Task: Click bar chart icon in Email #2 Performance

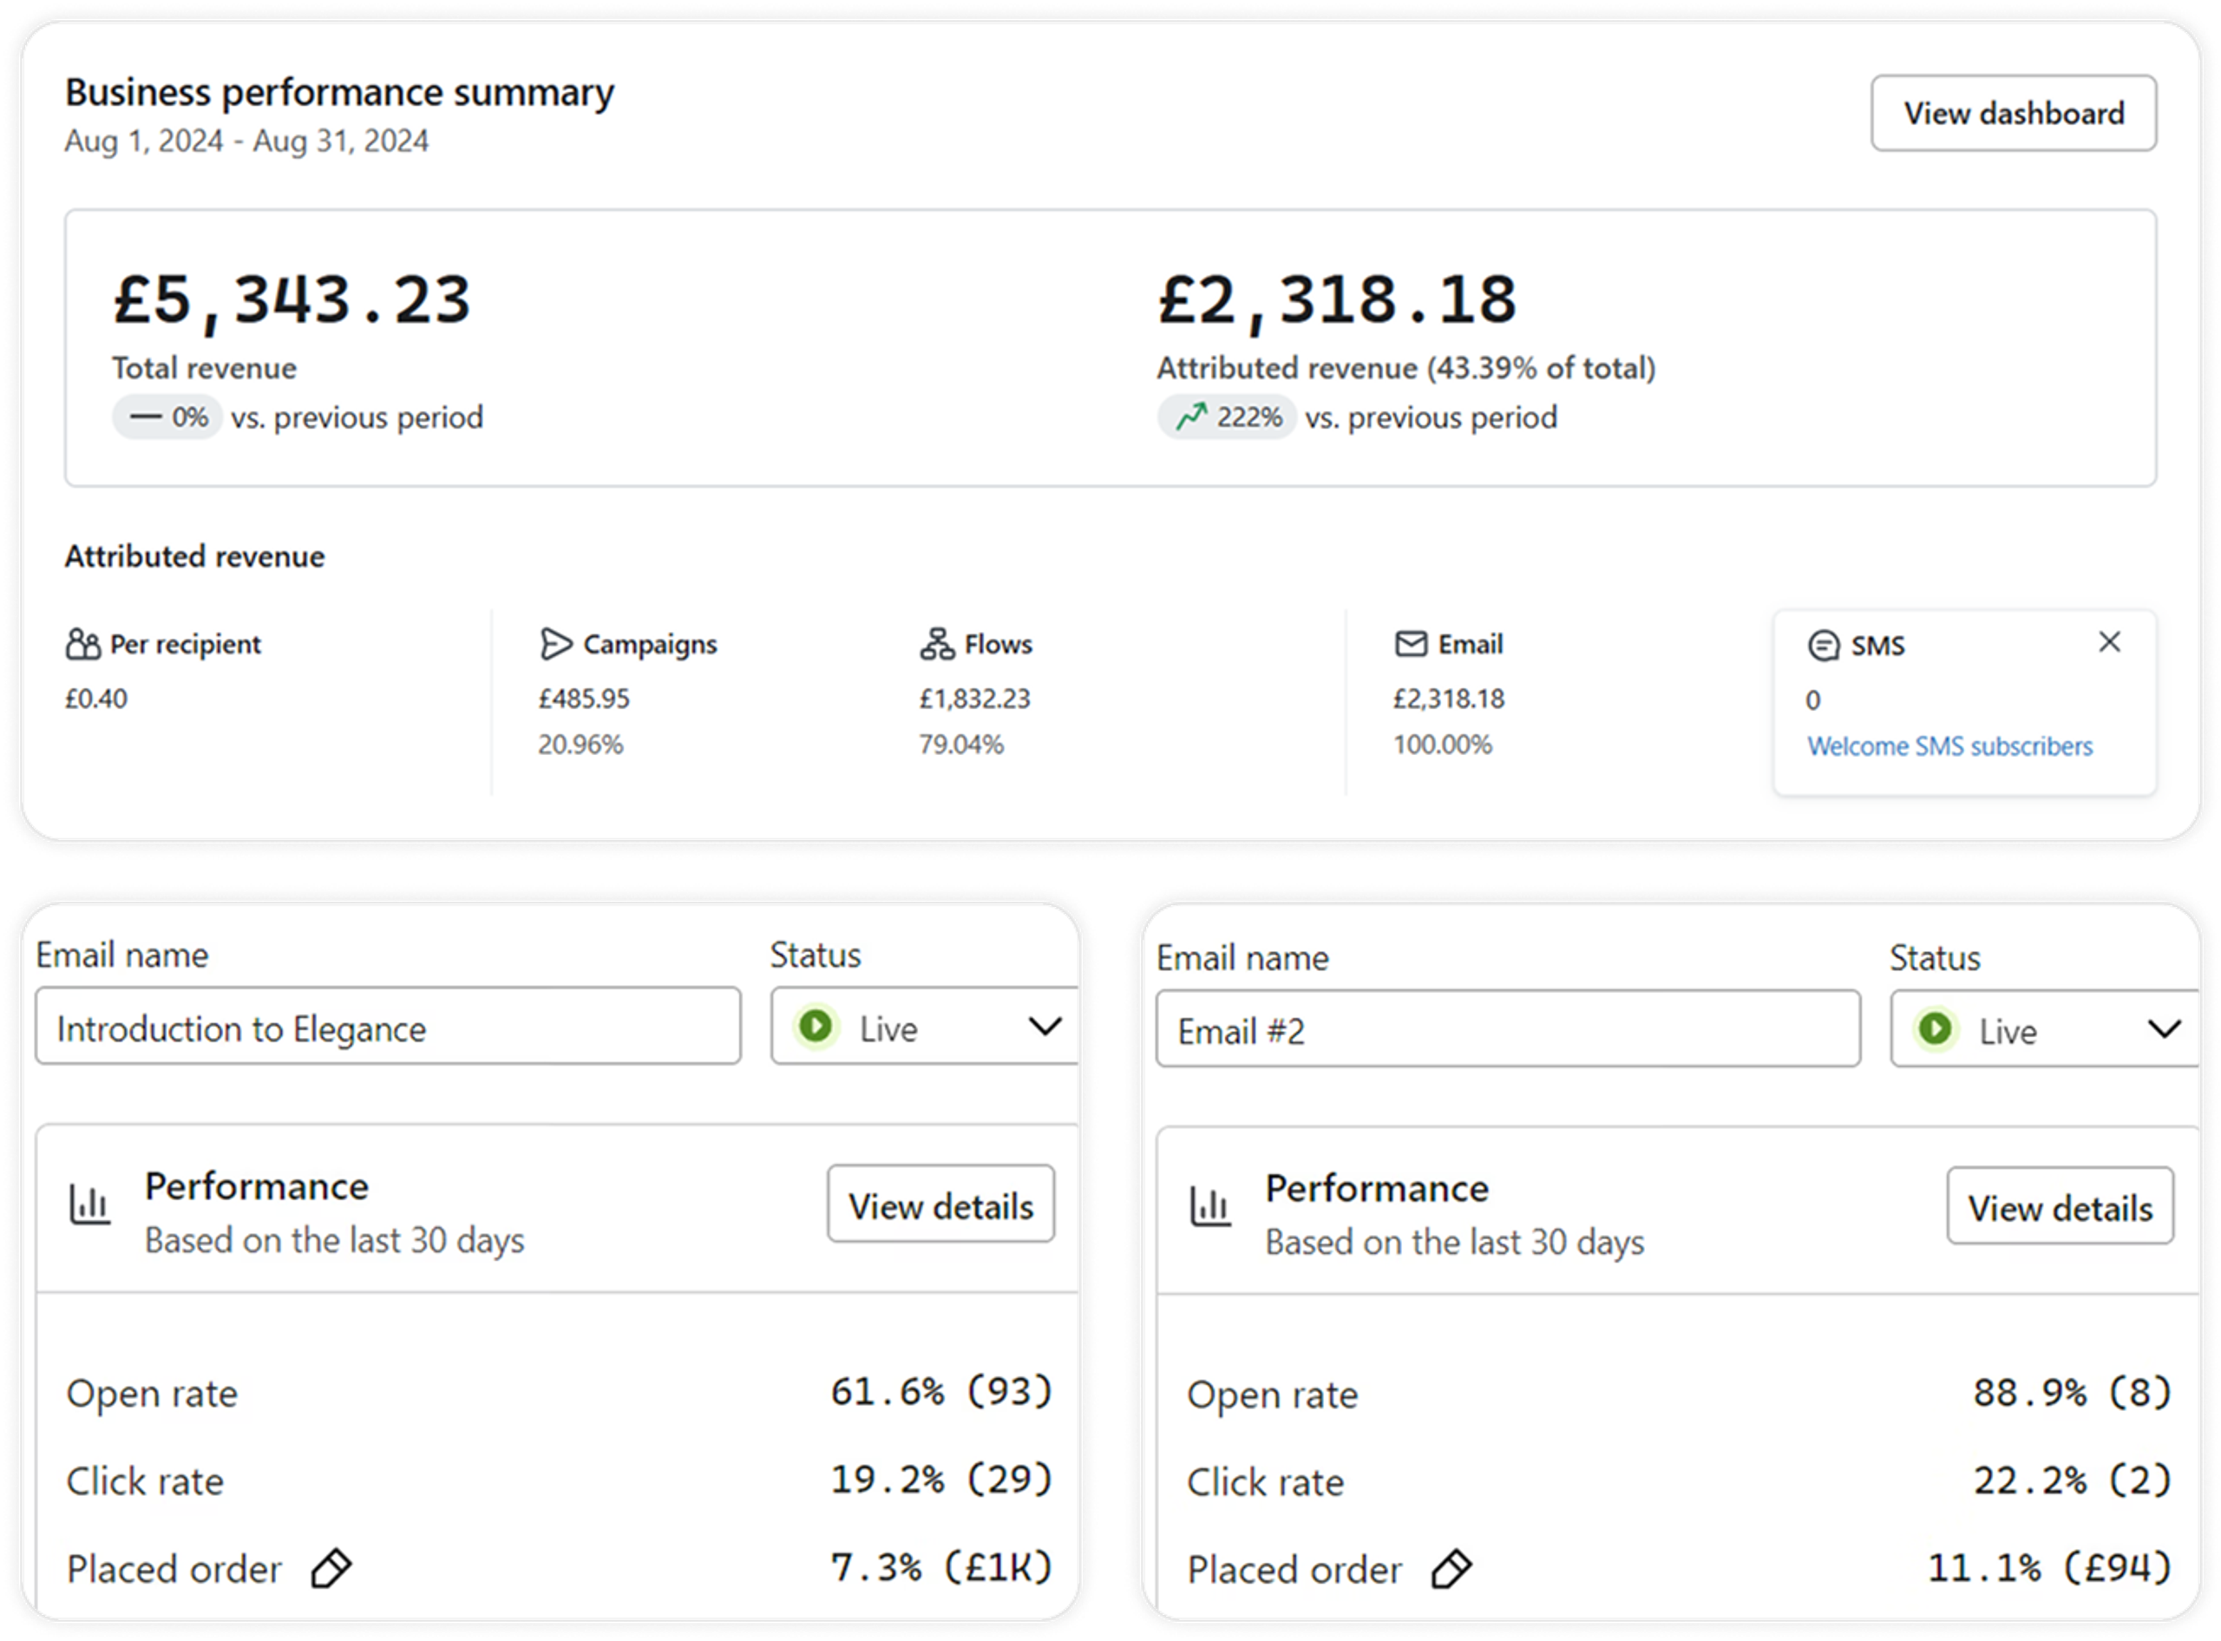Action: (x=1209, y=1207)
